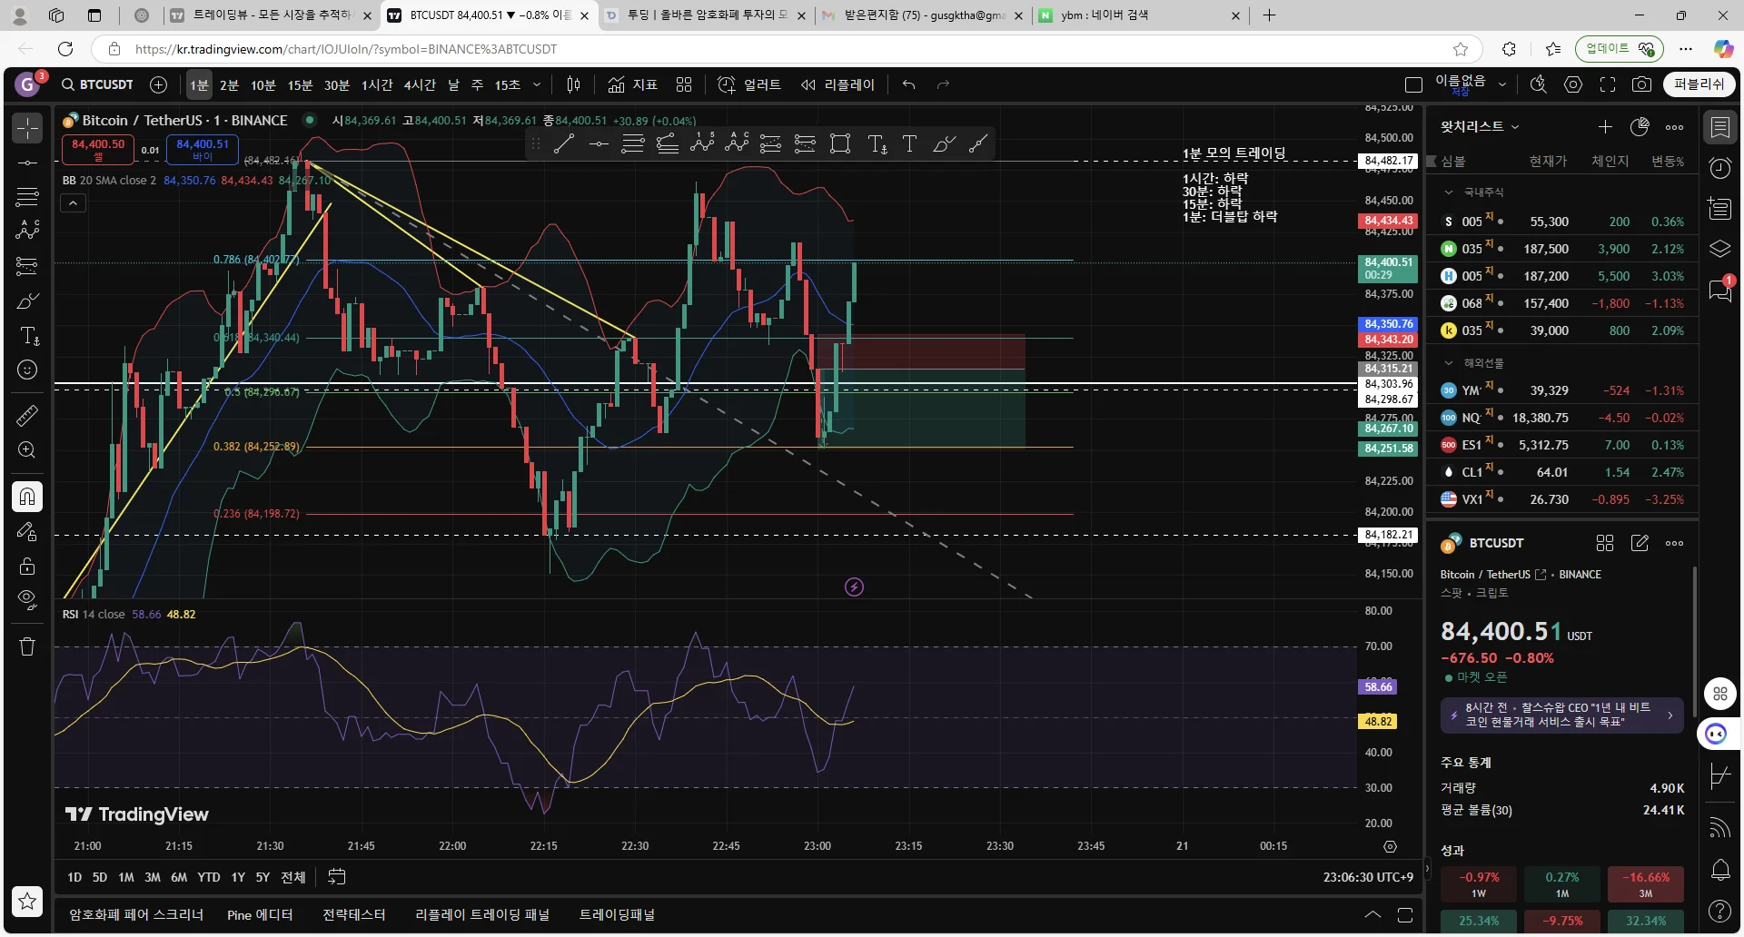Add a symbol to the watchlist
Viewport: 1744px width, 937px height.
1605,127
